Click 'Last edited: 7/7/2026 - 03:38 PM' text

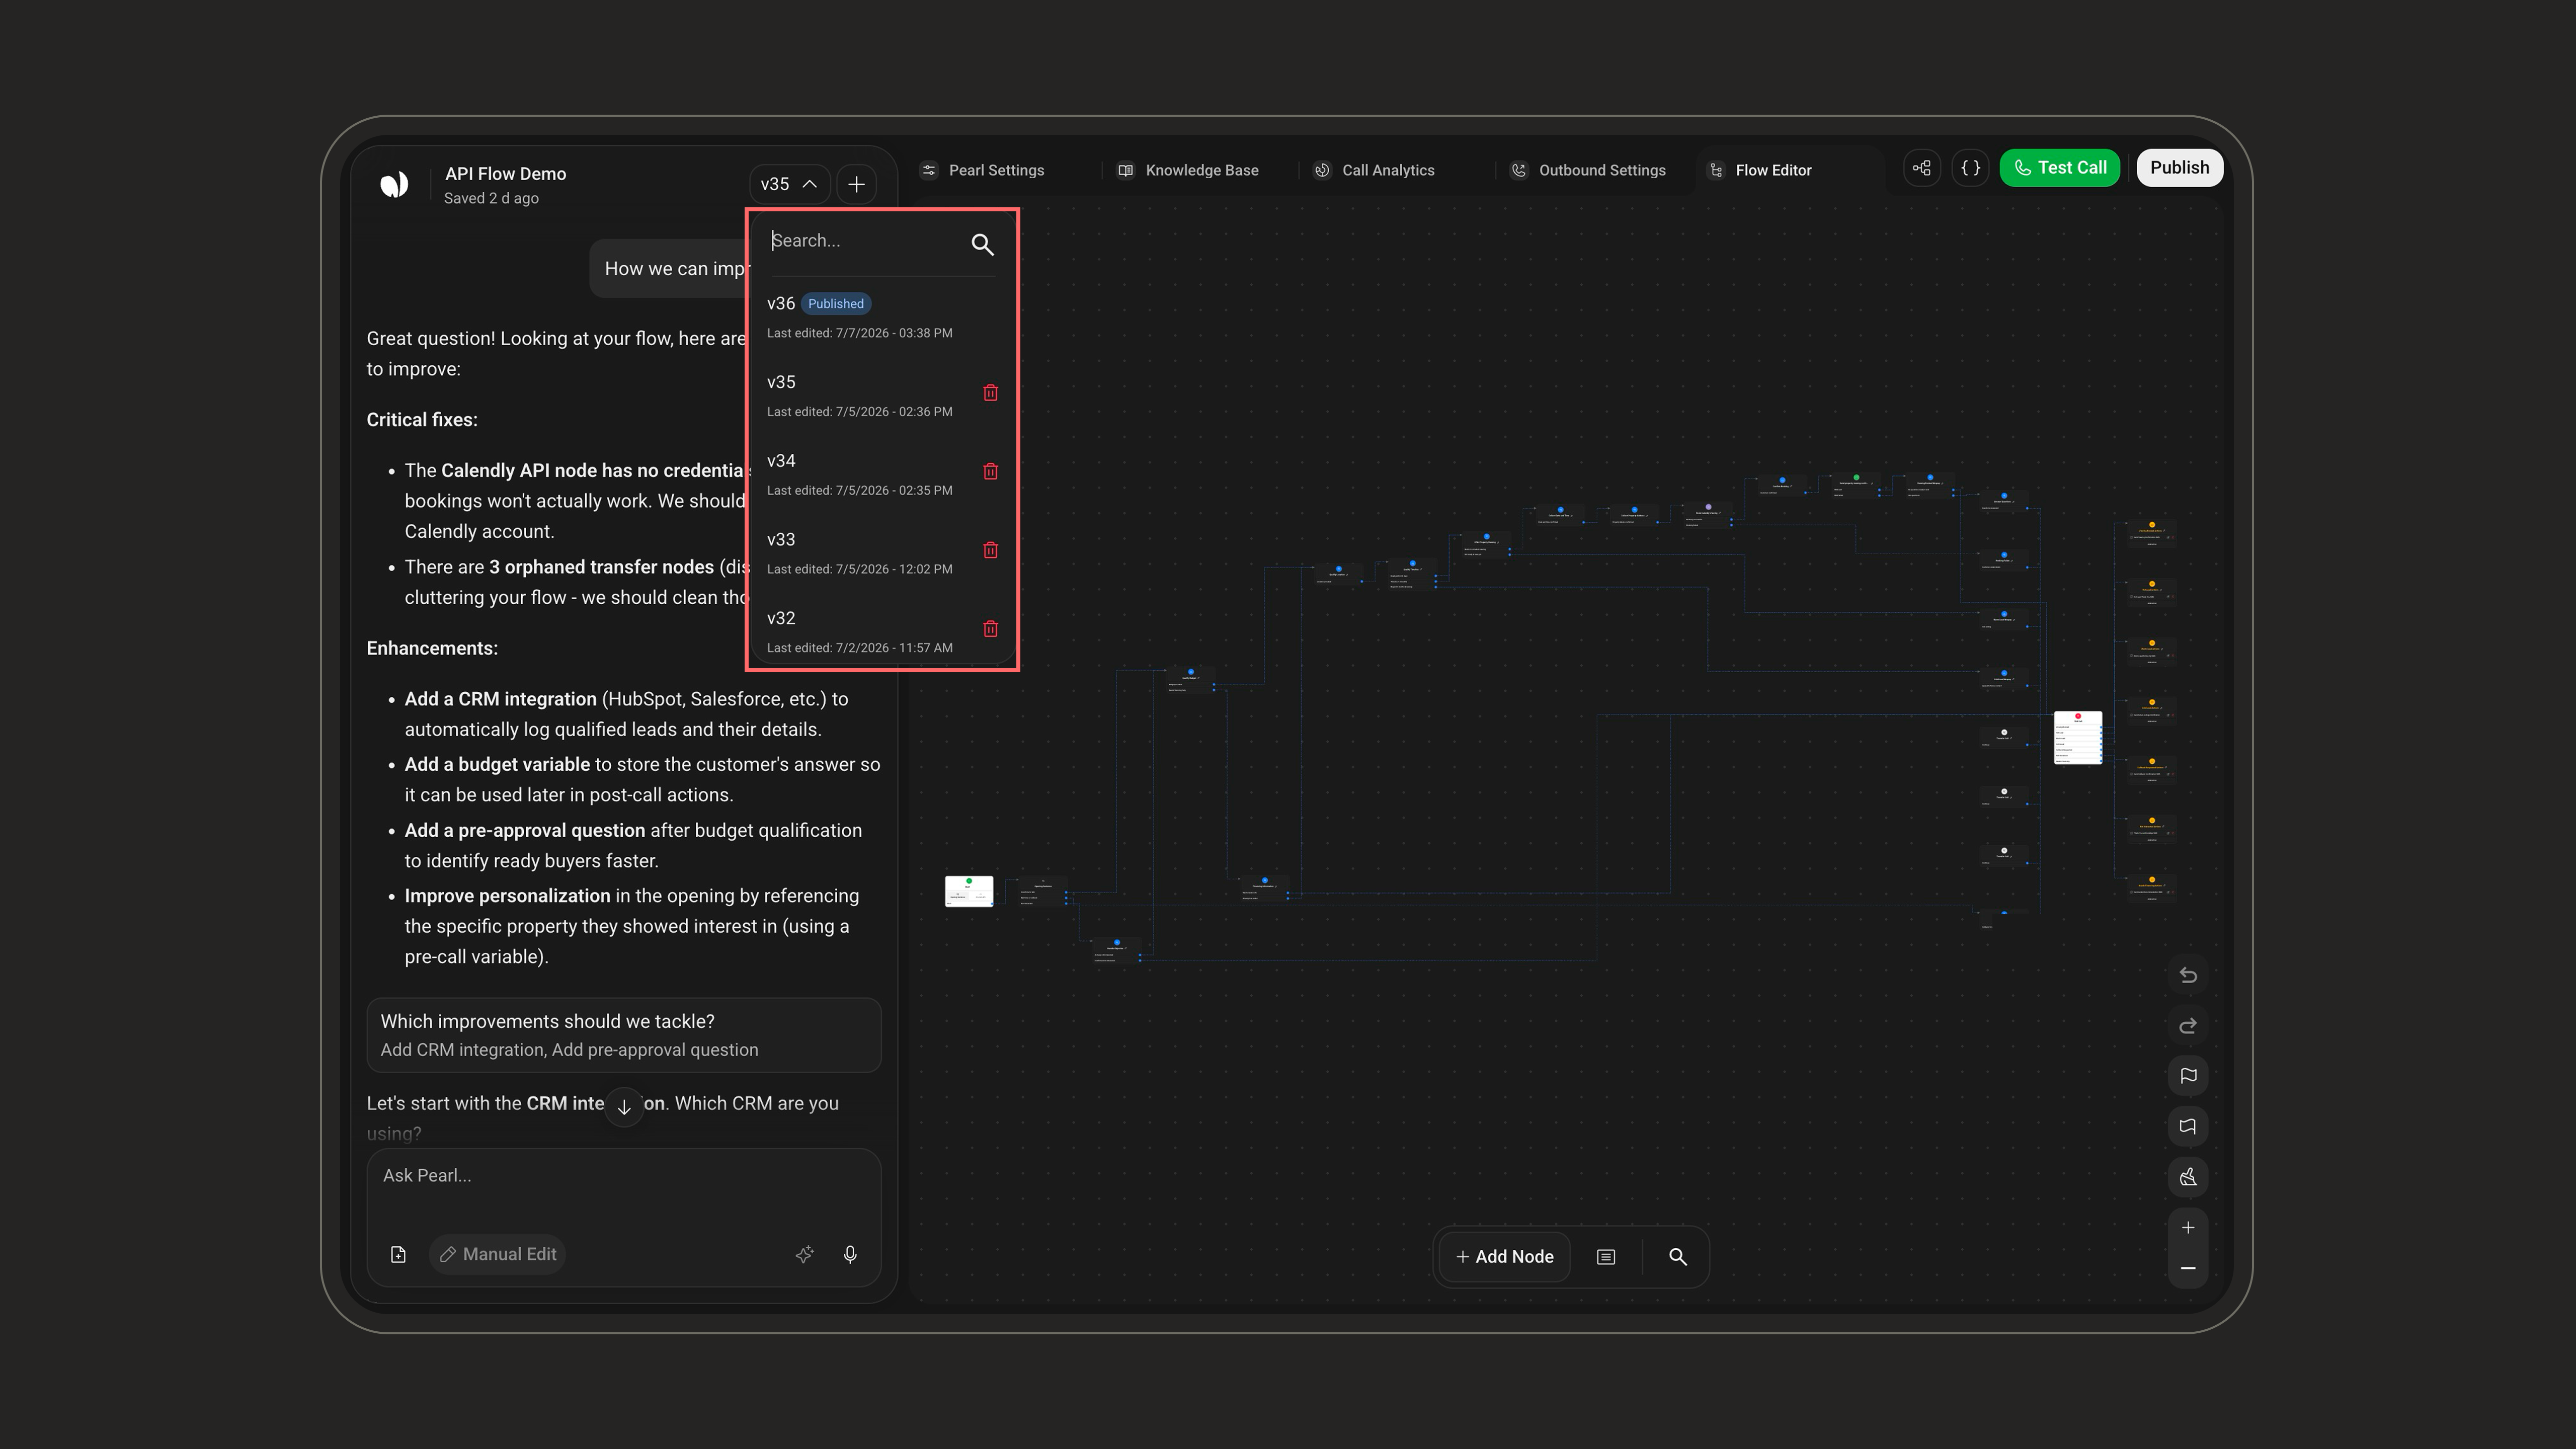[859, 333]
